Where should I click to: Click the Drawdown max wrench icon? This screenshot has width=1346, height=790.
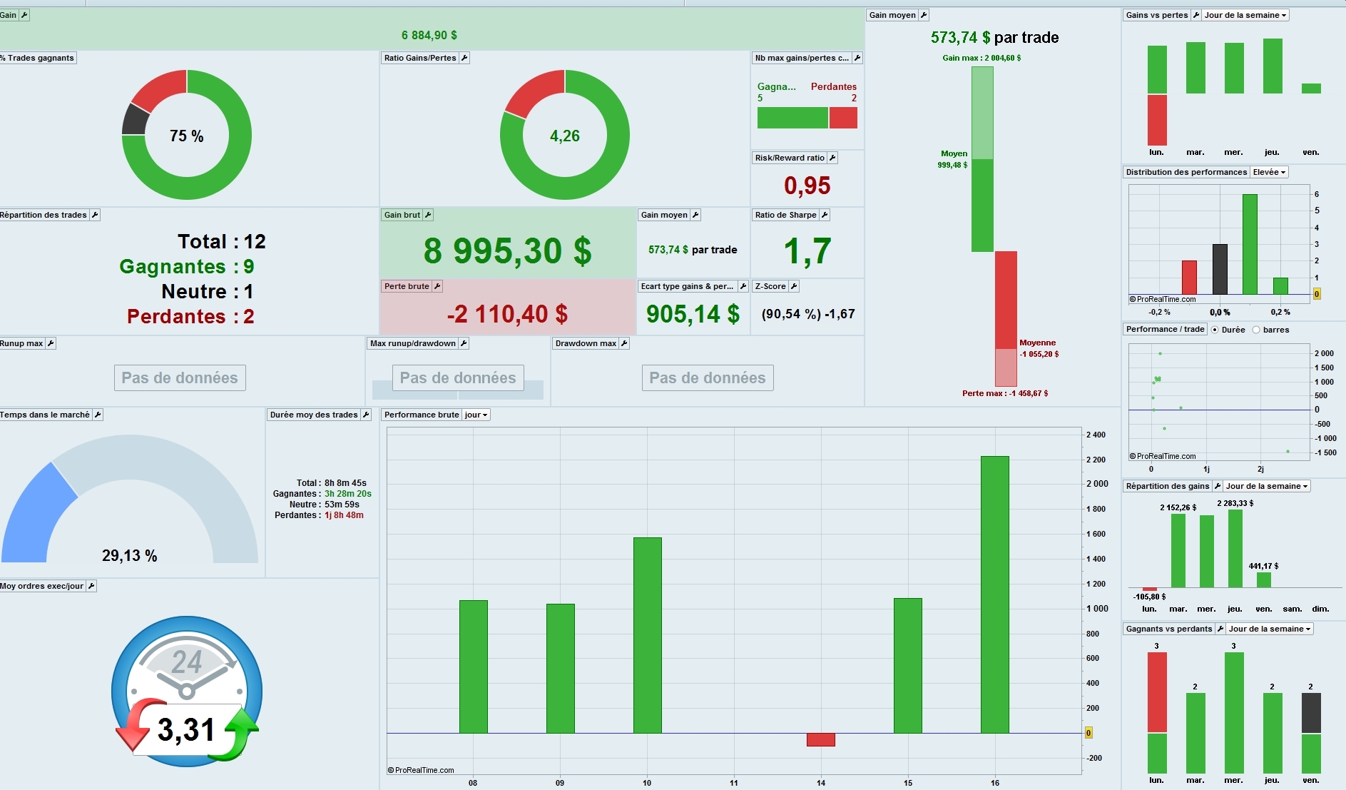(624, 343)
